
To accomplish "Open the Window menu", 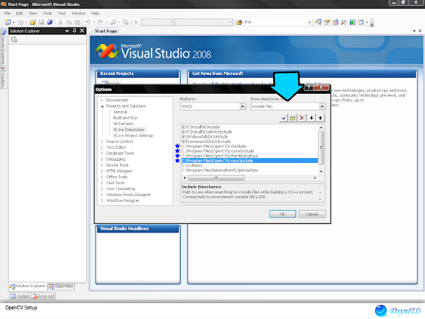I will click(78, 13).
